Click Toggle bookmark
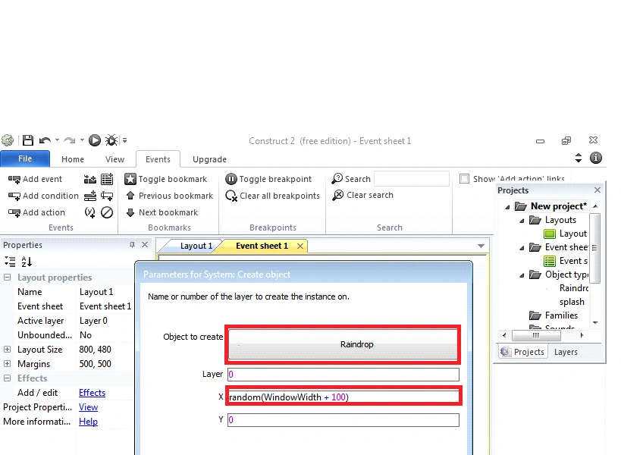This screenshot has width=621, height=455. [x=165, y=179]
